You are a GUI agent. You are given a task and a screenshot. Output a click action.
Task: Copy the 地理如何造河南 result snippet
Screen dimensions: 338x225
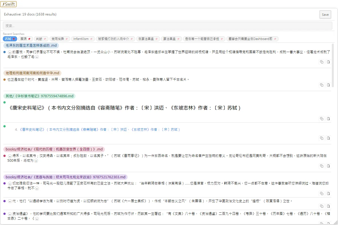[x=321, y=85]
